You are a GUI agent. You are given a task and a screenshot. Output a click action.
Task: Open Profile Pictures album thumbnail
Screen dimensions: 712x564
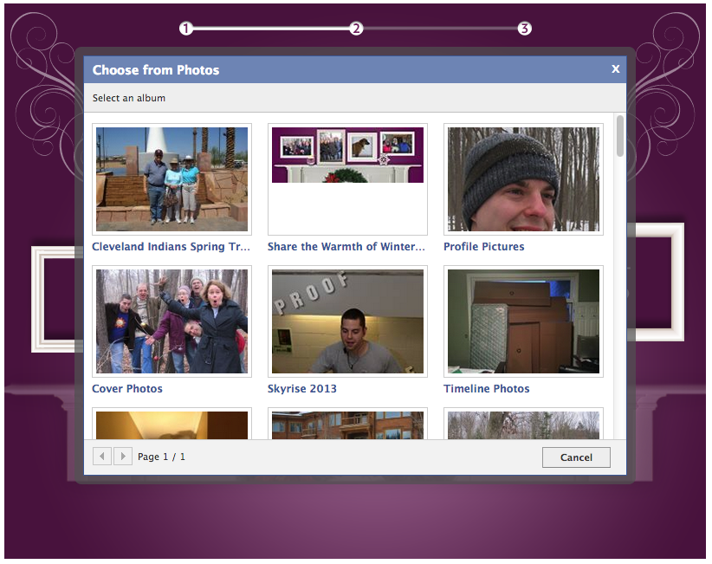(523, 179)
